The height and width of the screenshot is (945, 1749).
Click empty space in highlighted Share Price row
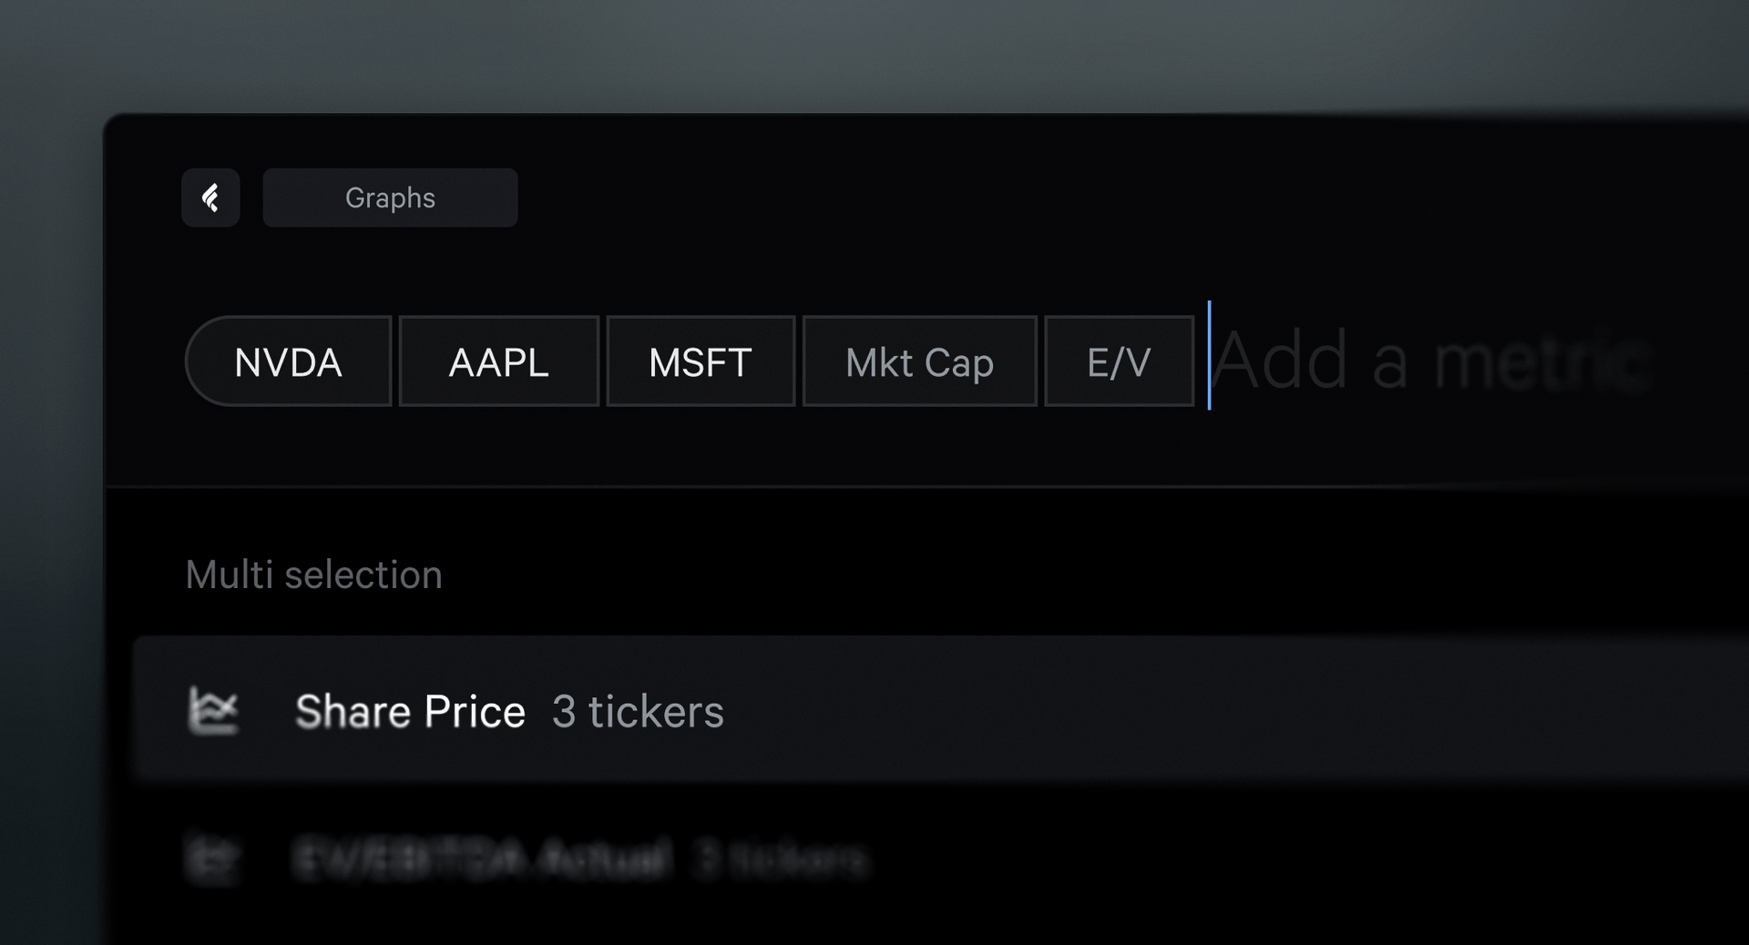coord(1184,711)
